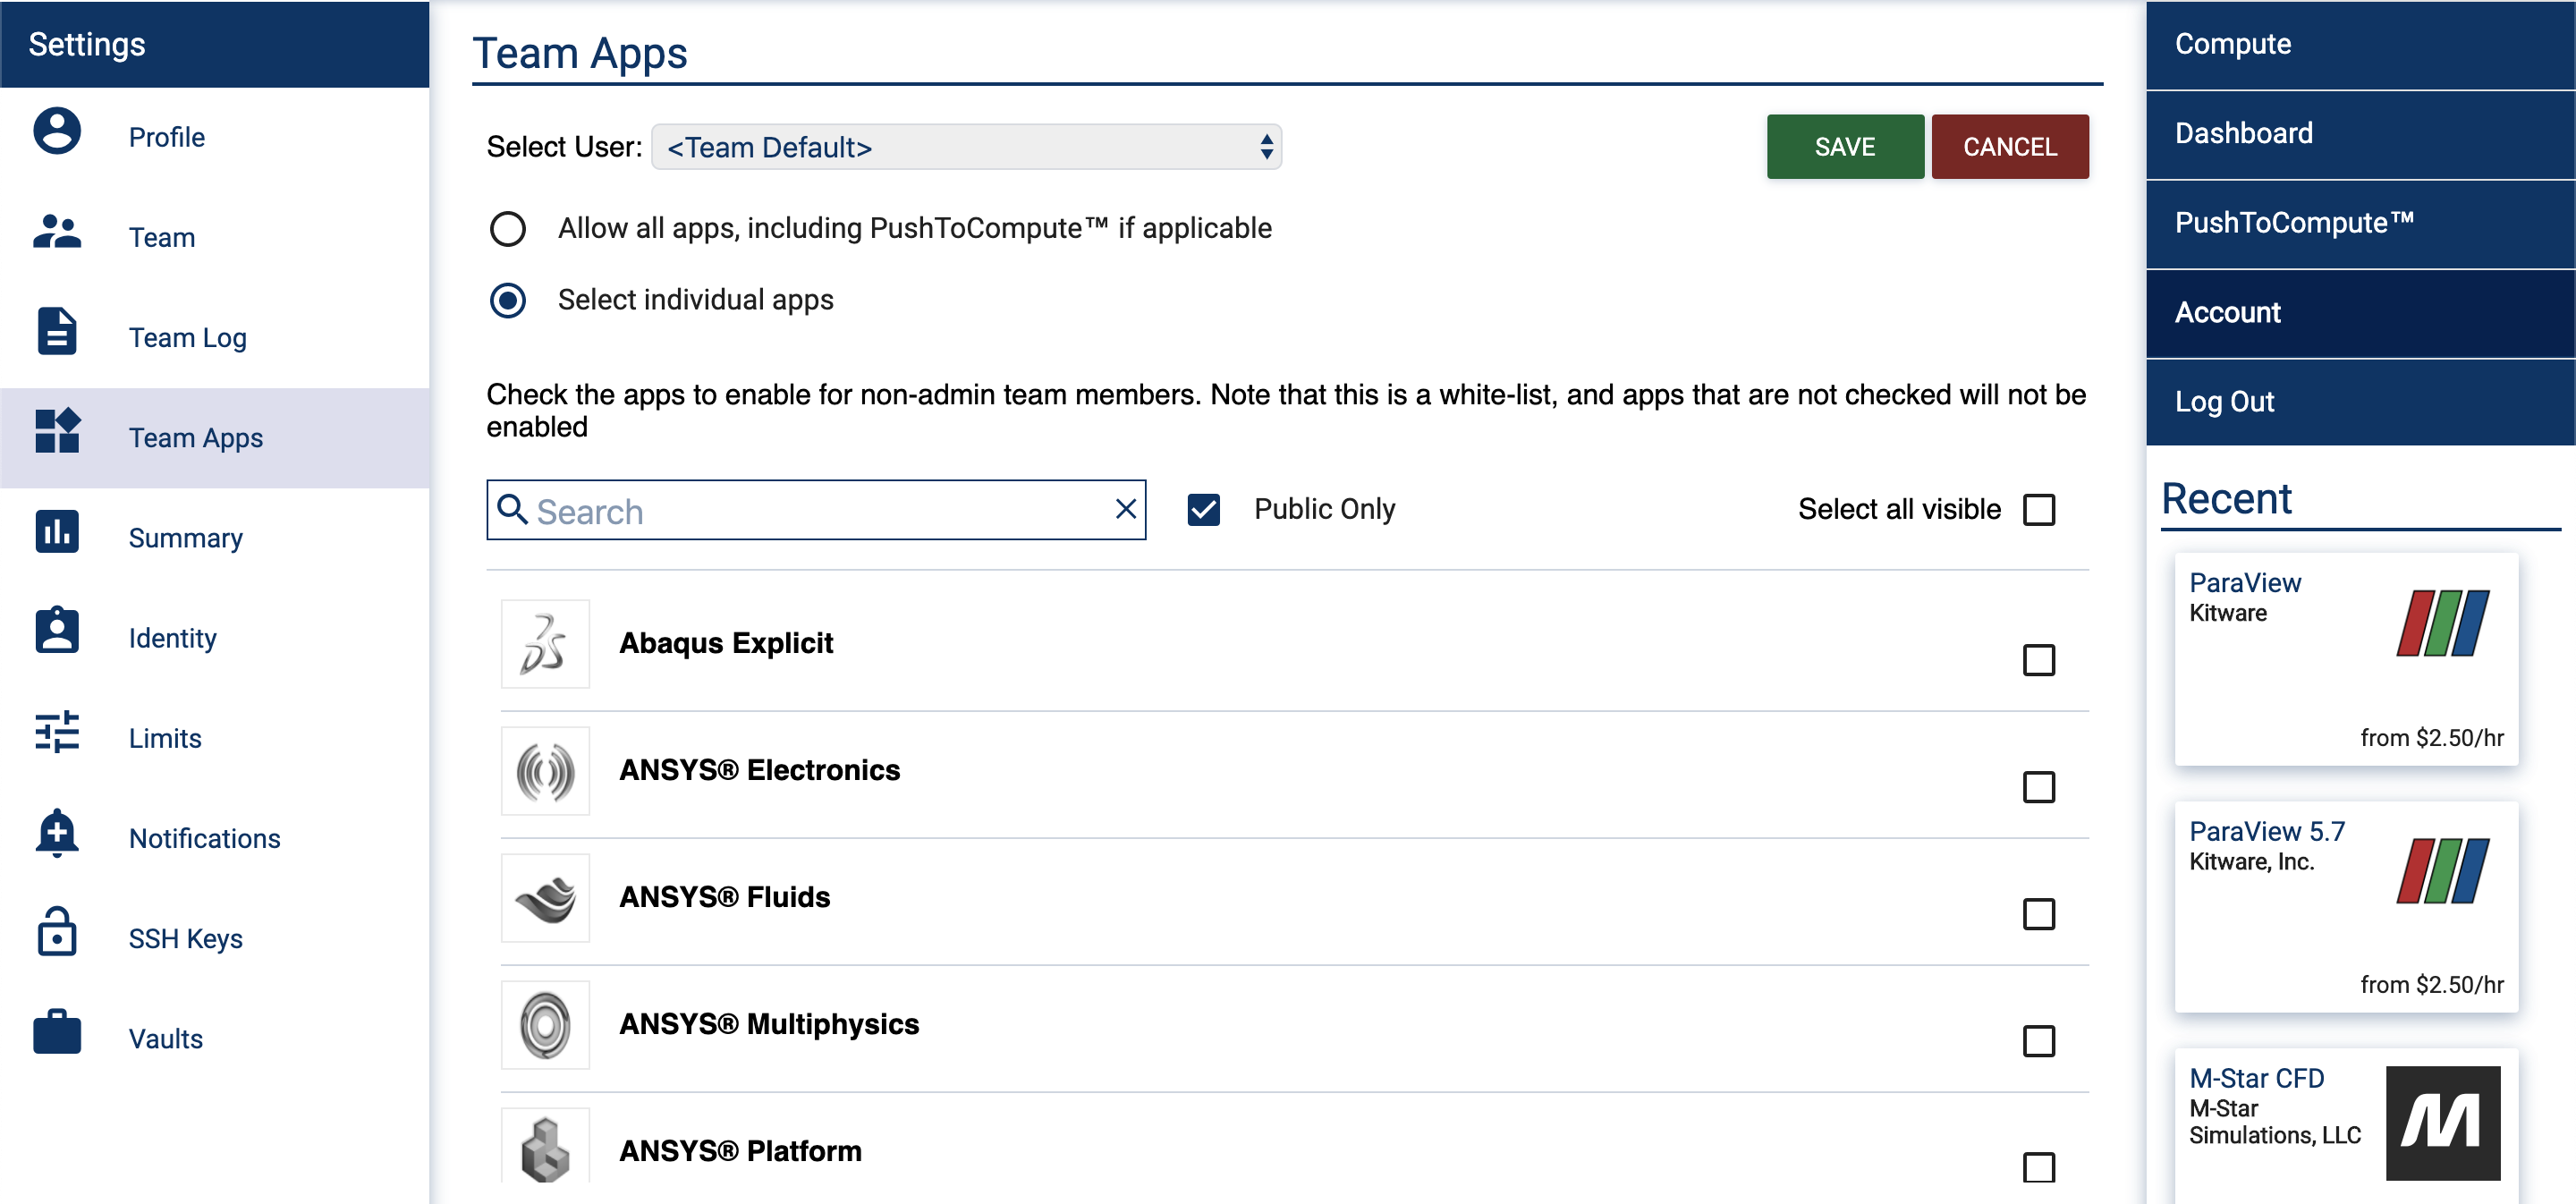The width and height of the screenshot is (2576, 1204).
Task: Open the Identity settings link
Action: (173, 638)
